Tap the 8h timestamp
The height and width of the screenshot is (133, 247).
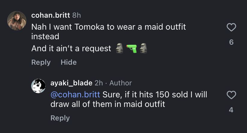point(76,15)
